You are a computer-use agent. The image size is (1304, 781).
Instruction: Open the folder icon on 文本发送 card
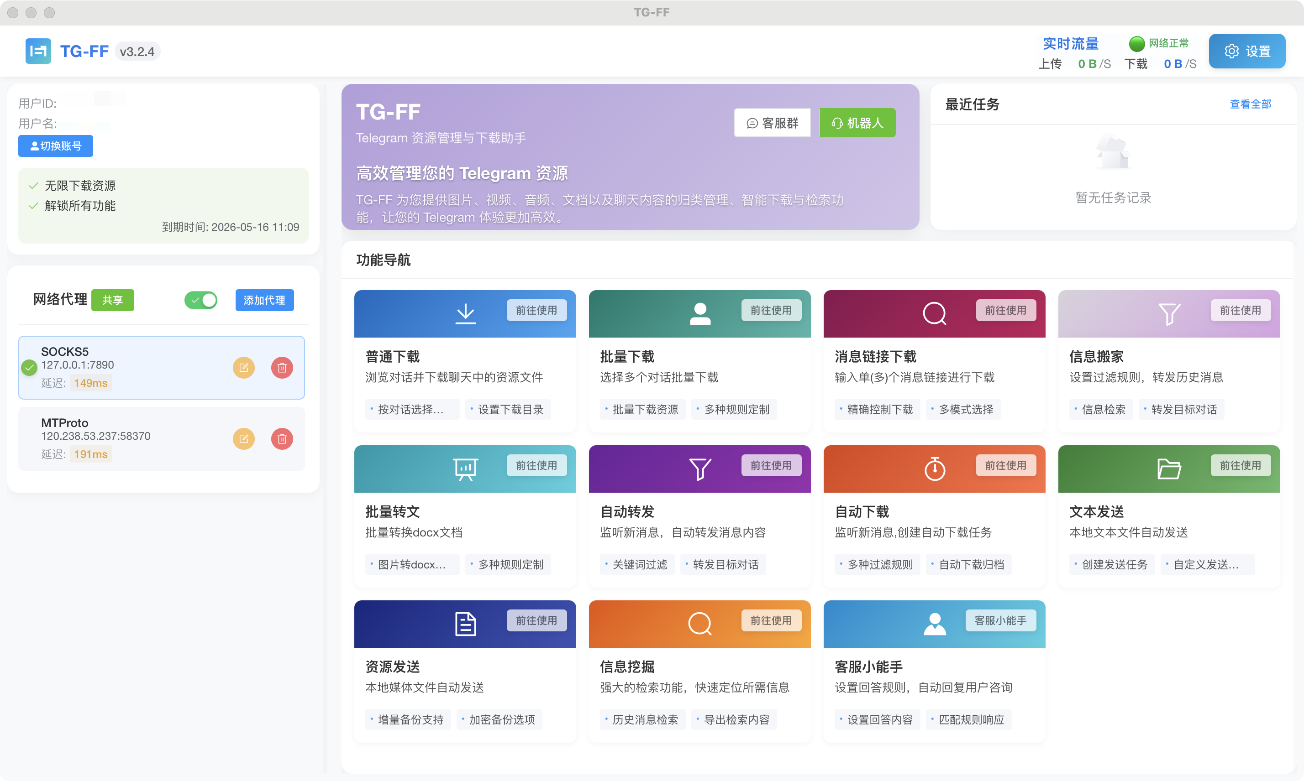[1169, 469]
